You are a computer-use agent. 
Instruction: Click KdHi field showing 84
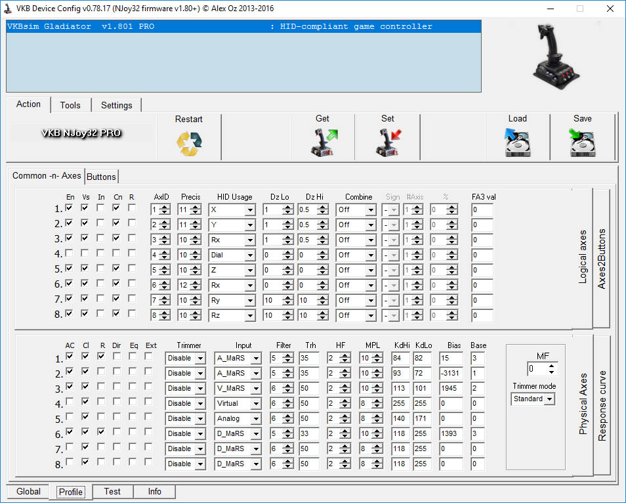[x=400, y=358]
